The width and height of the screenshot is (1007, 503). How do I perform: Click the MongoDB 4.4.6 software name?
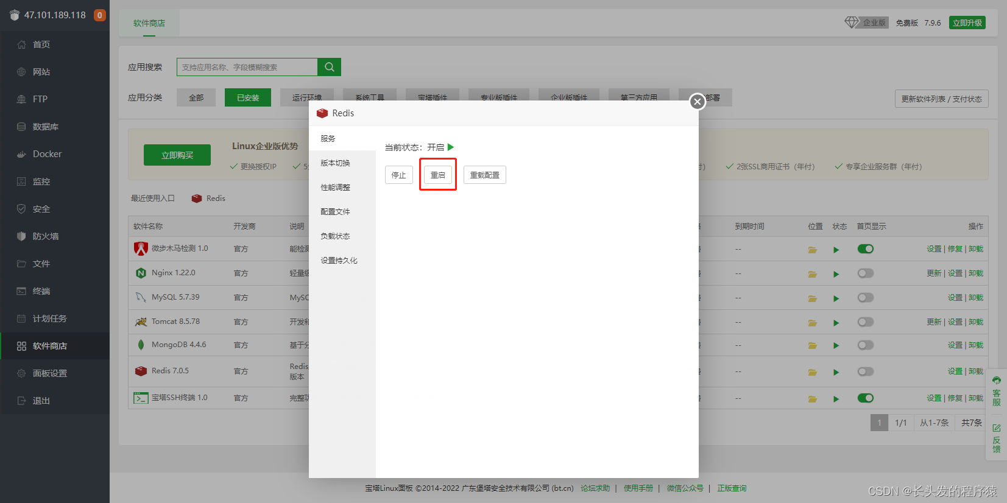(179, 345)
